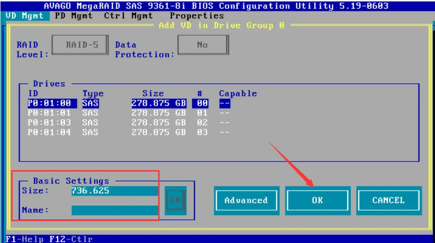435x243 pixels.
Task: Select drive row P0:01:00
Action: coord(129,104)
